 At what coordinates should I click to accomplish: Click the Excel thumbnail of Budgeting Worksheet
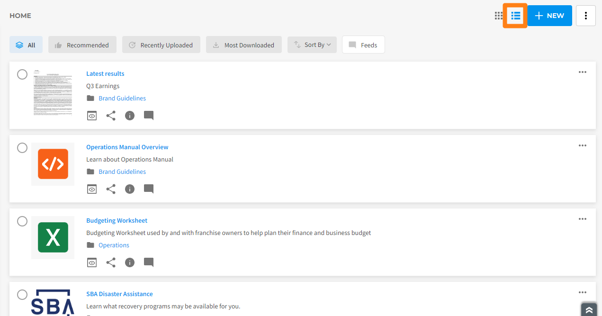(53, 237)
